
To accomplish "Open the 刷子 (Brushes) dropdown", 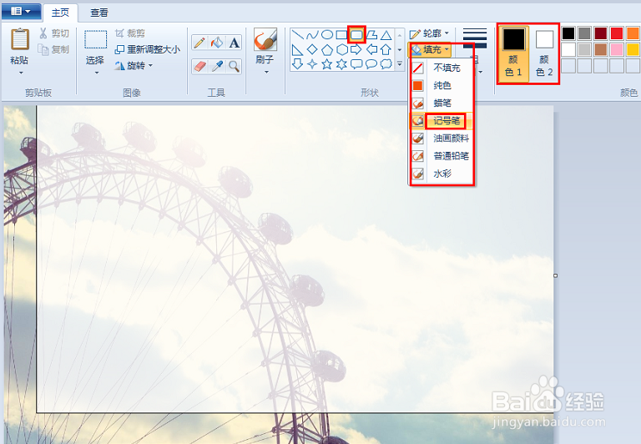I will (266, 73).
